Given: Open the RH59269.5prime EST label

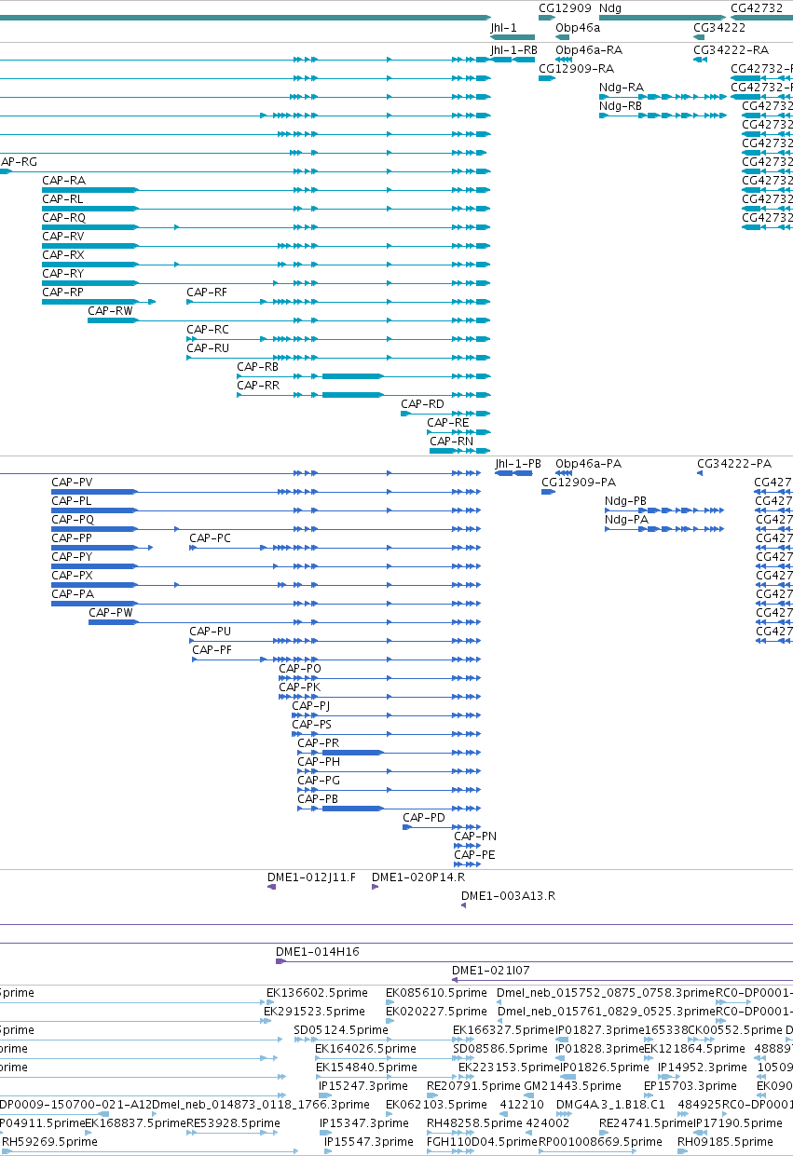Looking at the screenshot, I should pyautogui.click(x=49, y=1142).
